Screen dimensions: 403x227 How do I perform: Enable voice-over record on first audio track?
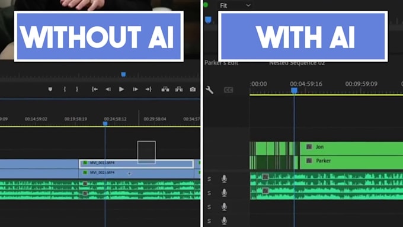(224, 179)
